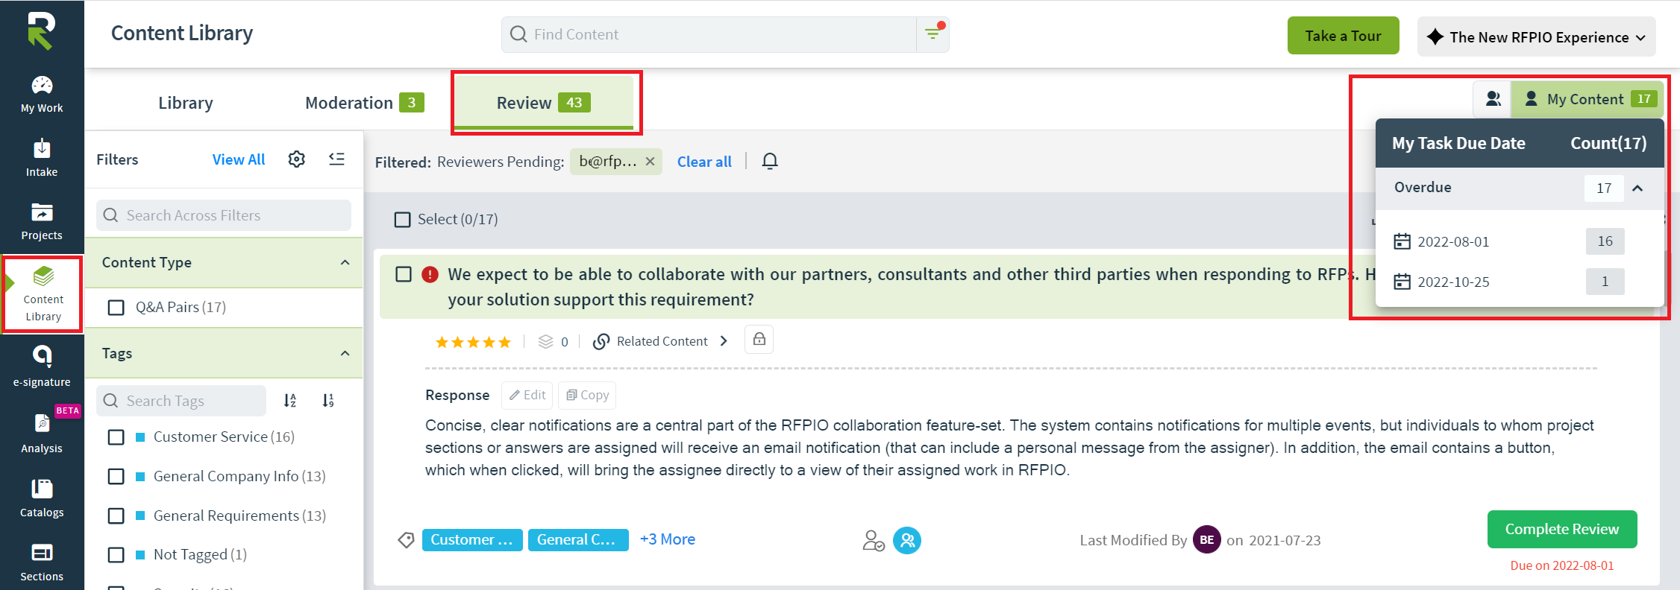Collapse the Overdue group chevron
Image resolution: width=1680 pixels, height=590 pixels.
pyautogui.click(x=1637, y=188)
